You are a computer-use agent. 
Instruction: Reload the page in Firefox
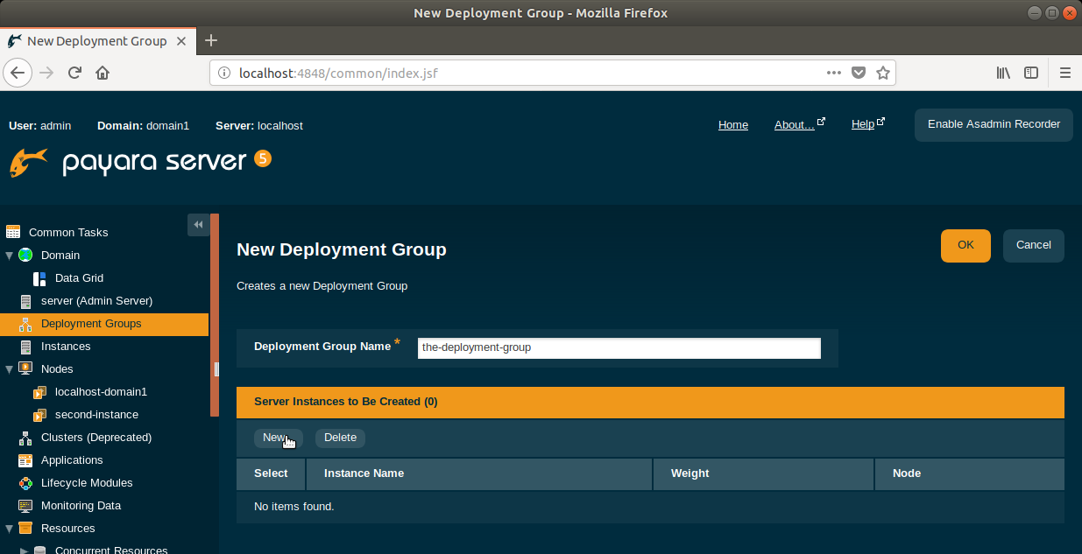pos(74,73)
